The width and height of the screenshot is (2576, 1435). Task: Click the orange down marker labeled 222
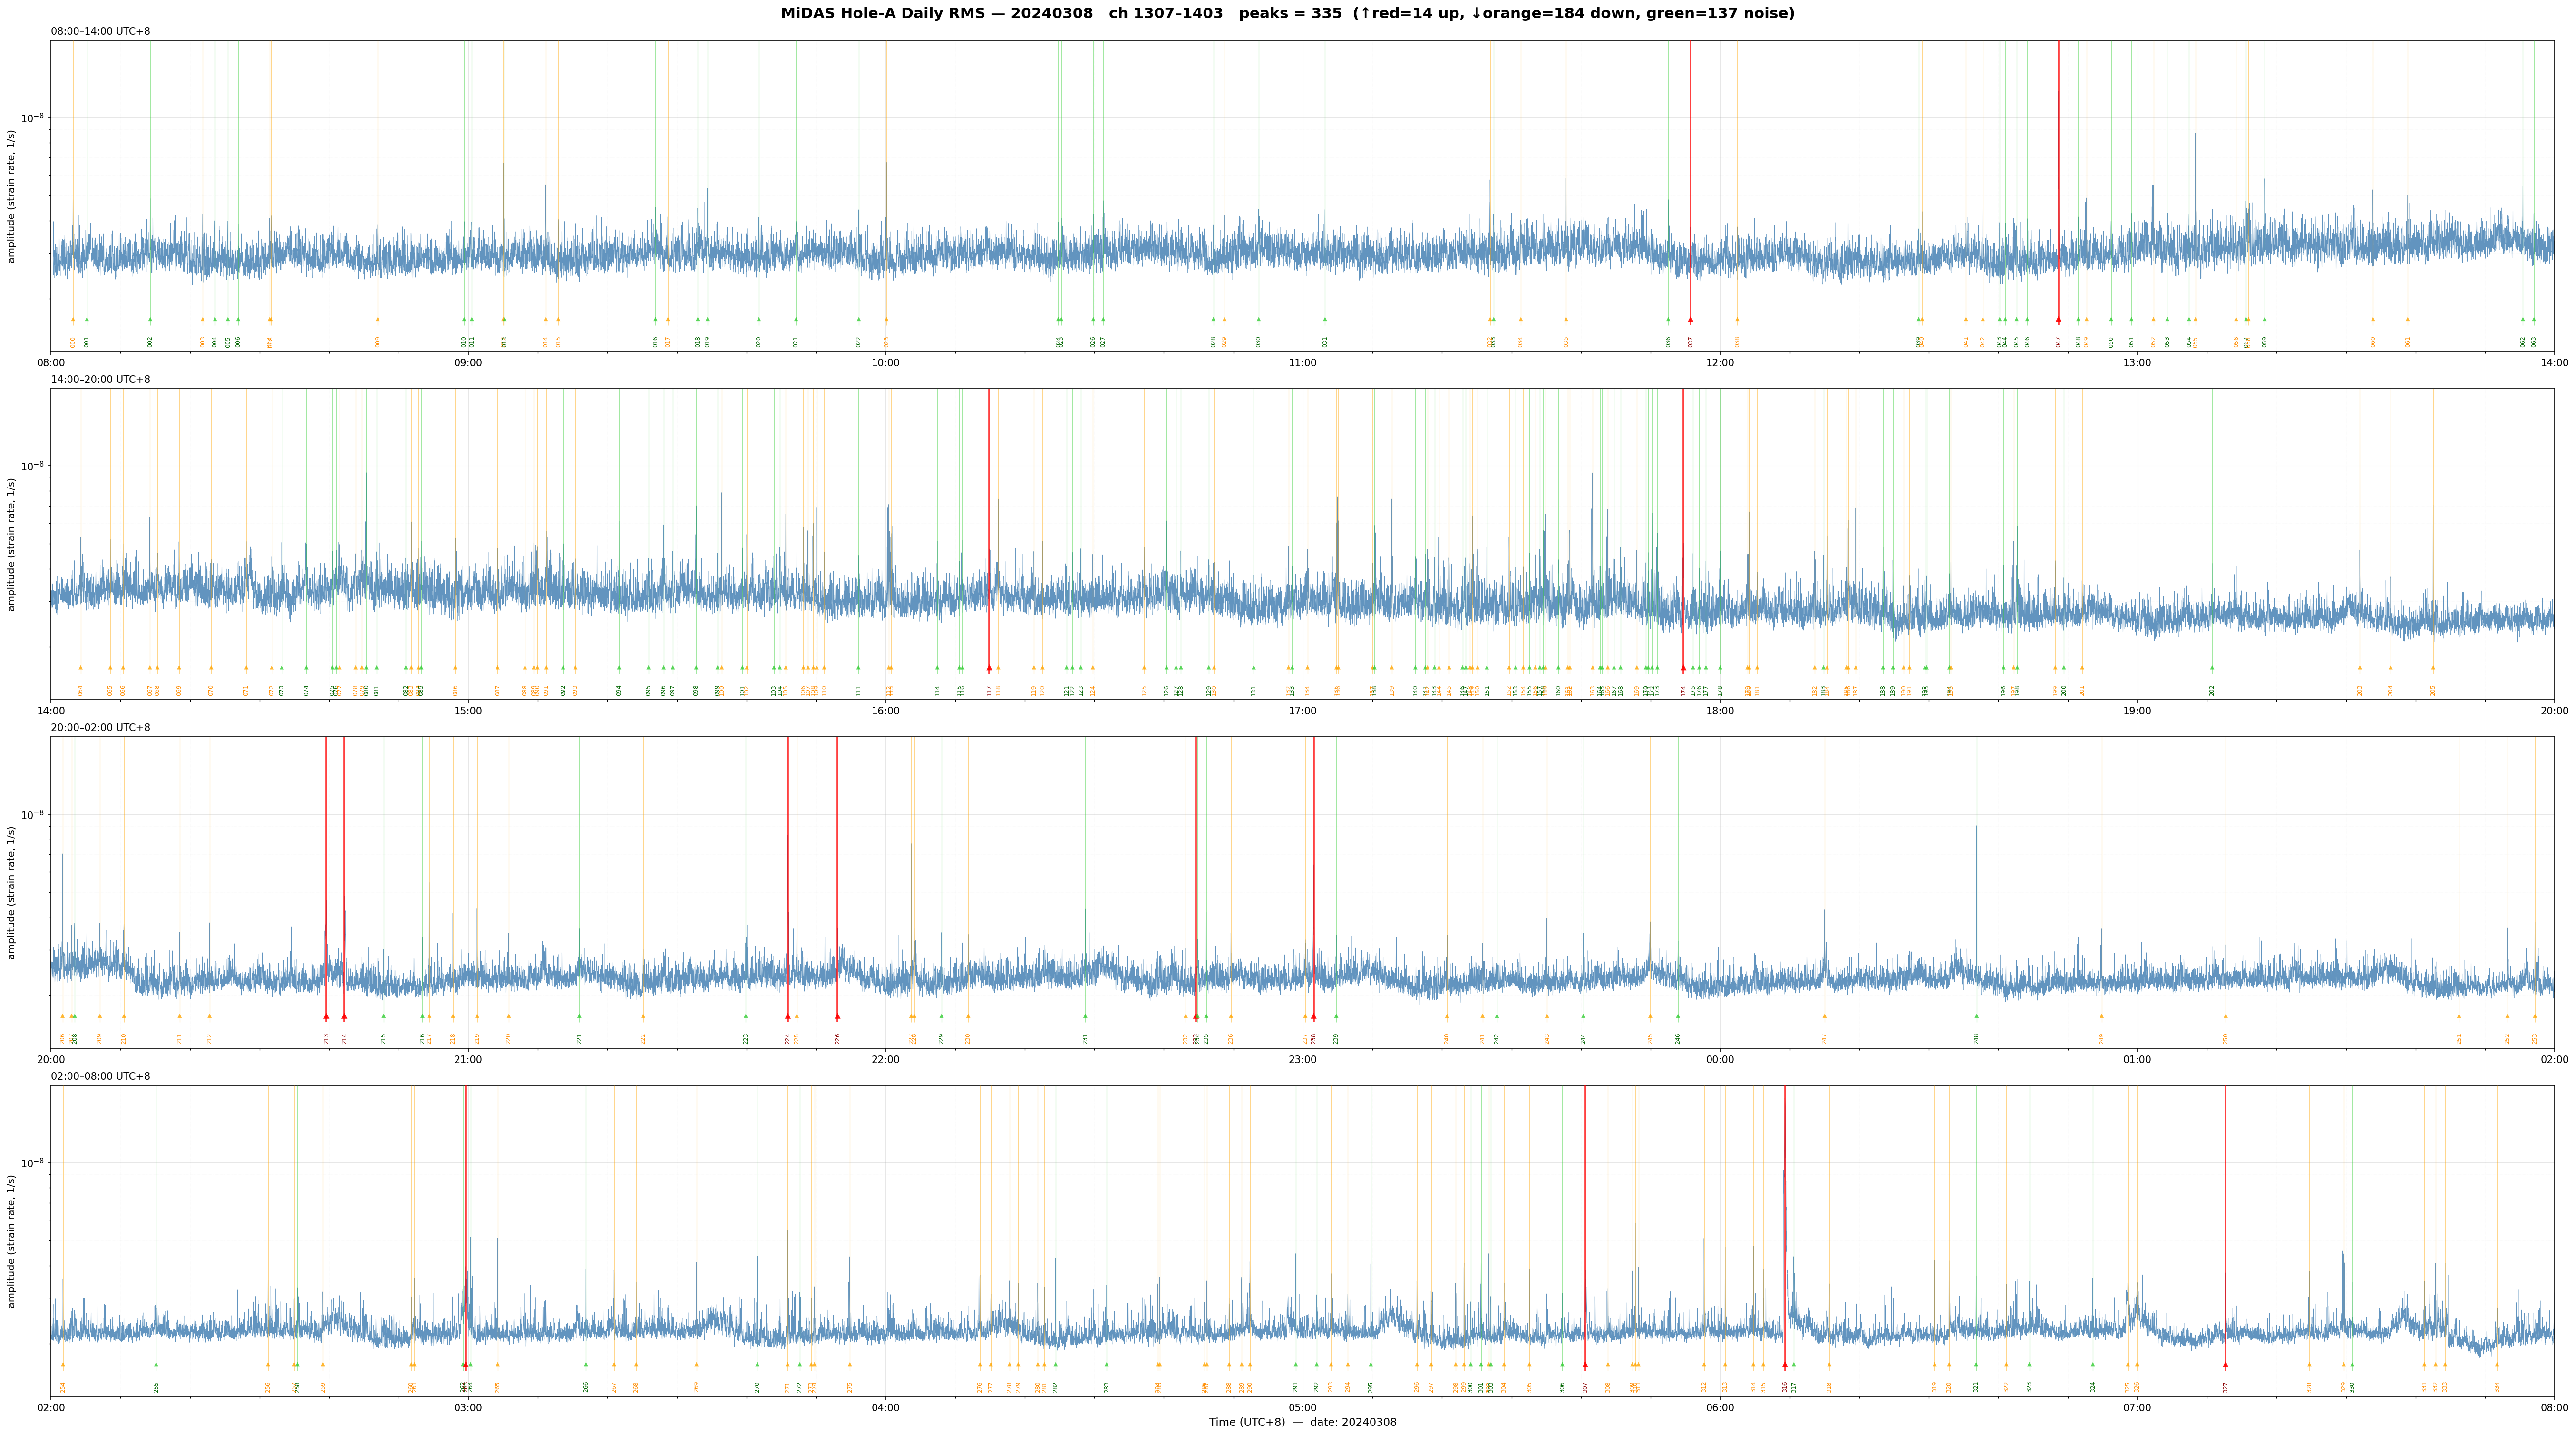click(643, 1016)
